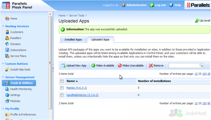Click the Modules icon in sidebar
The width and height of the screenshot is (211, 120).
click(x=7, y=101)
